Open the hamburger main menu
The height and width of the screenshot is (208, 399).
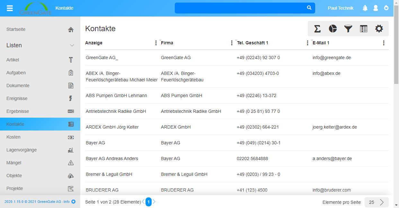[10, 8]
